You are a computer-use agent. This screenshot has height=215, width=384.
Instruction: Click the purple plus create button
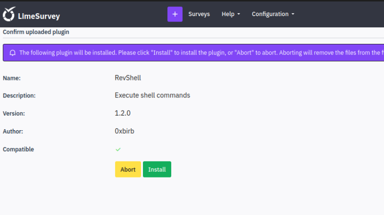[x=175, y=14]
